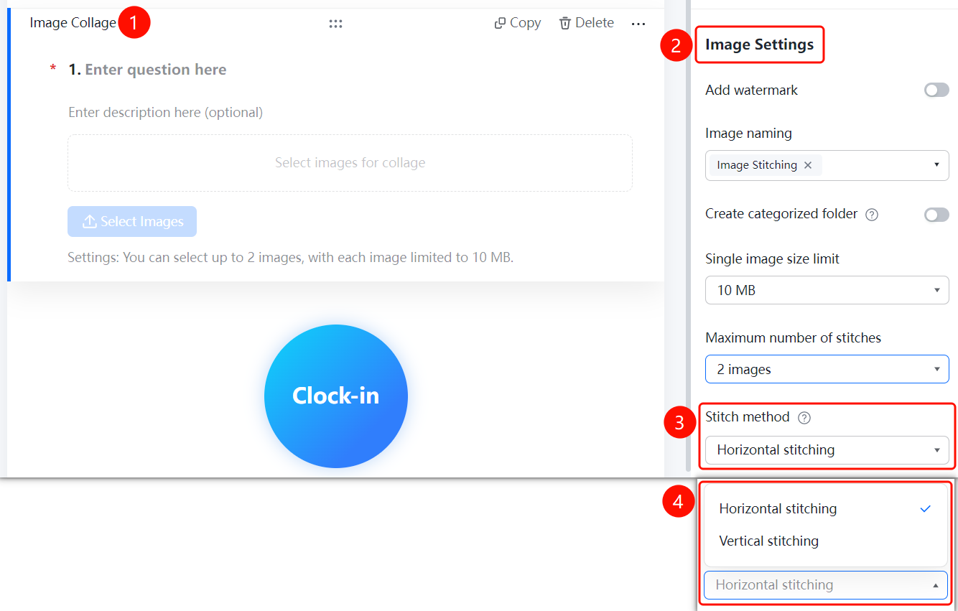This screenshot has width=958, height=611.
Task: Click the Settings note about 2 images limit
Action: pyautogui.click(x=291, y=257)
